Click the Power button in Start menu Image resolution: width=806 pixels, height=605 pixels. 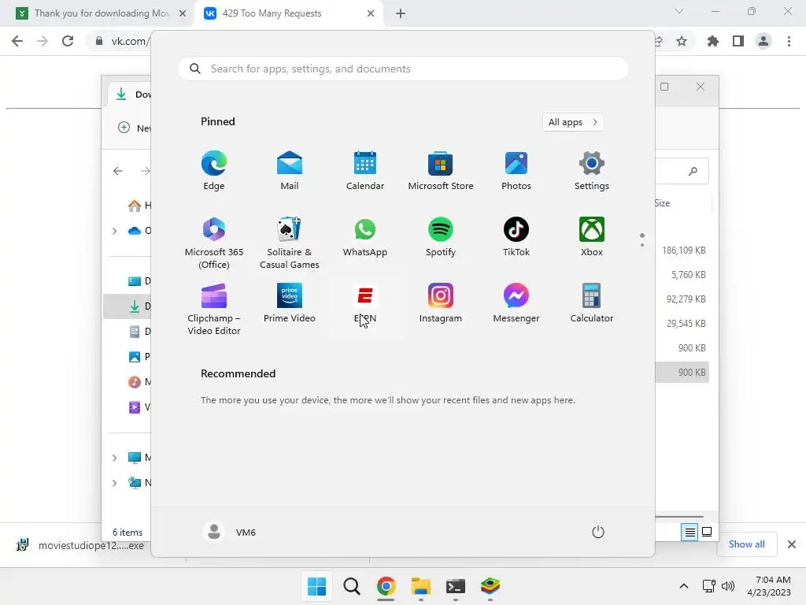(598, 532)
